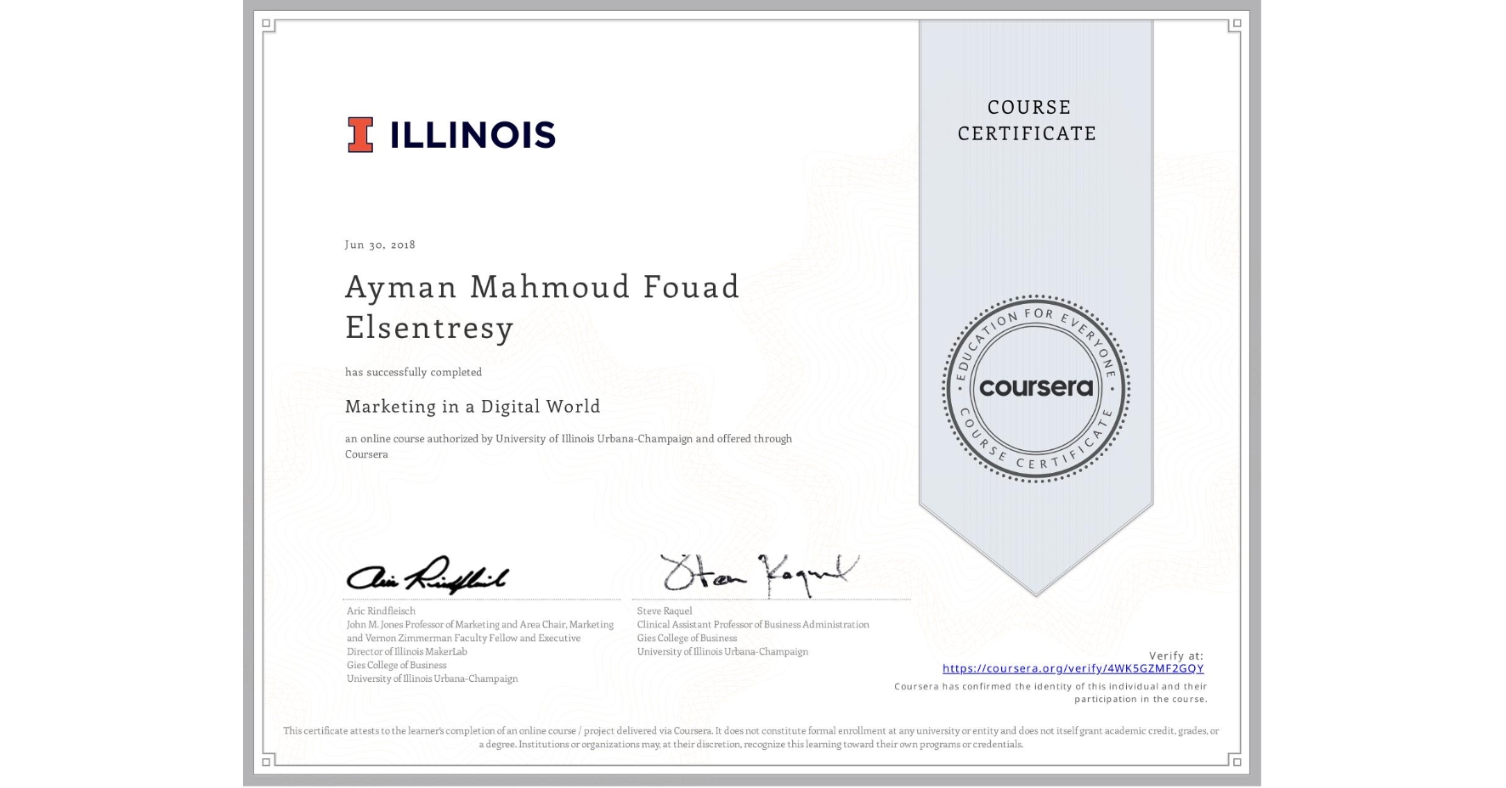Click 'an online course authorized by' description
Image resolution: width=1506 pixels, height=788 pixels.
569,446
